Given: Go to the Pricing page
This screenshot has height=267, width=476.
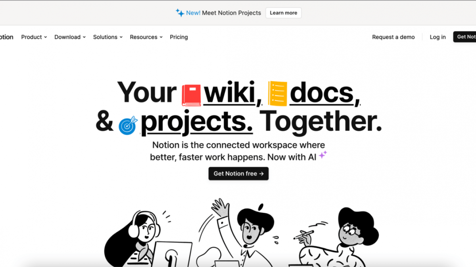Looking at the screenshot, I should [x=179, y=37].
